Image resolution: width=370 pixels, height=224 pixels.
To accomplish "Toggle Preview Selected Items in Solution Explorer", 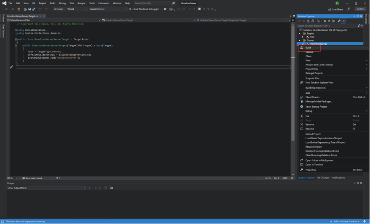I will (x=343, y=21).
